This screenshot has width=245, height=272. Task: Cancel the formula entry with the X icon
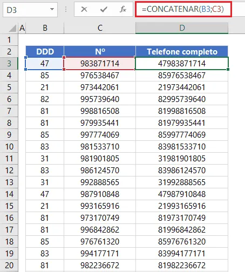point(84,9)
